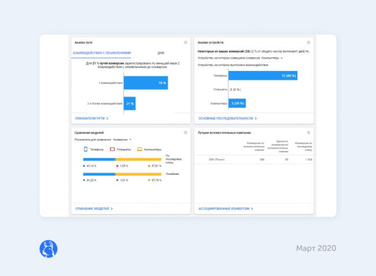This screenshot has width=376, height=276.
Task: Click the 79 % bar for 1 взаимодействие
Action: pos(146,83)
